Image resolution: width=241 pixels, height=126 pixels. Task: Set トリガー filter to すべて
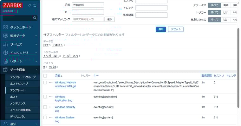pos(215,12)
